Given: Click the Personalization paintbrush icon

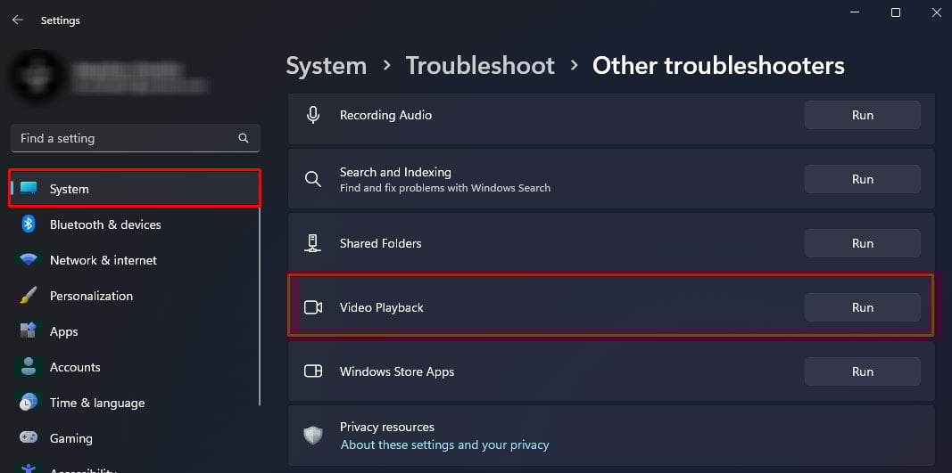Looking at the screenshot, I should click(29, 296).
